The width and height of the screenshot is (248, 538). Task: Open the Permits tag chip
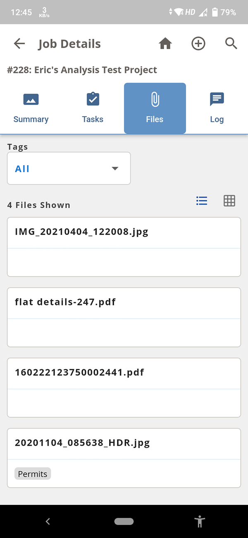tap(32, 473)
